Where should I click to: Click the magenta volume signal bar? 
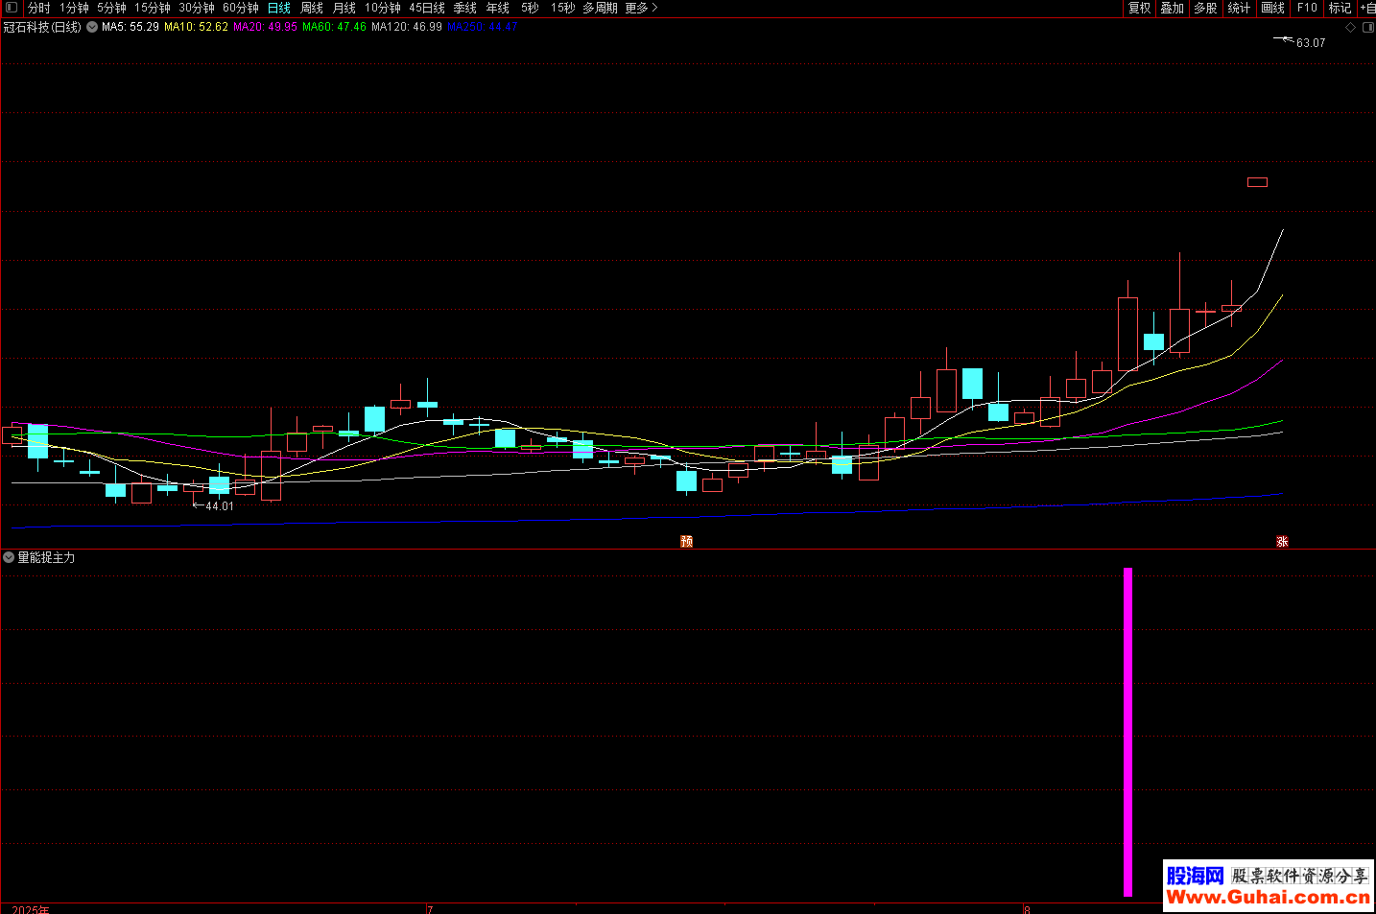(1127, 732)
